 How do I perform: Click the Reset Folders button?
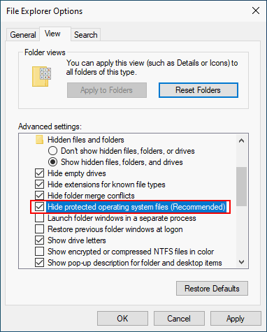[x=199, y=90]
